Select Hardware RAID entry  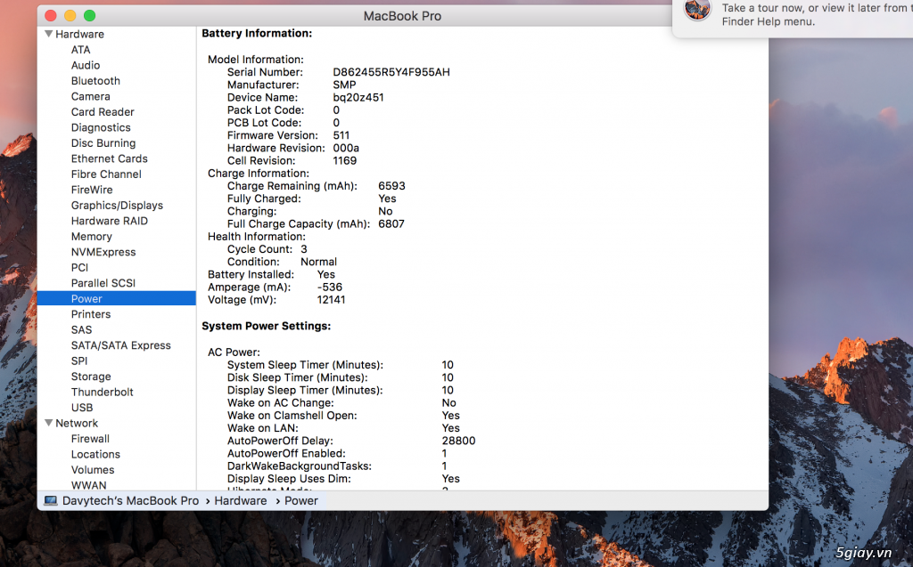[109, 221]
